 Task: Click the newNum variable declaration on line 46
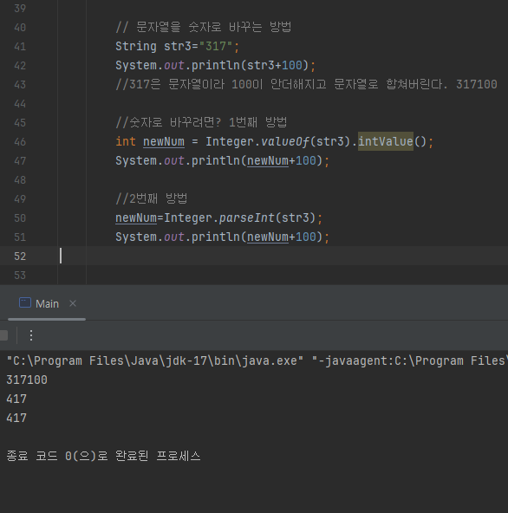pyautogui.click(x=164, y=141)
